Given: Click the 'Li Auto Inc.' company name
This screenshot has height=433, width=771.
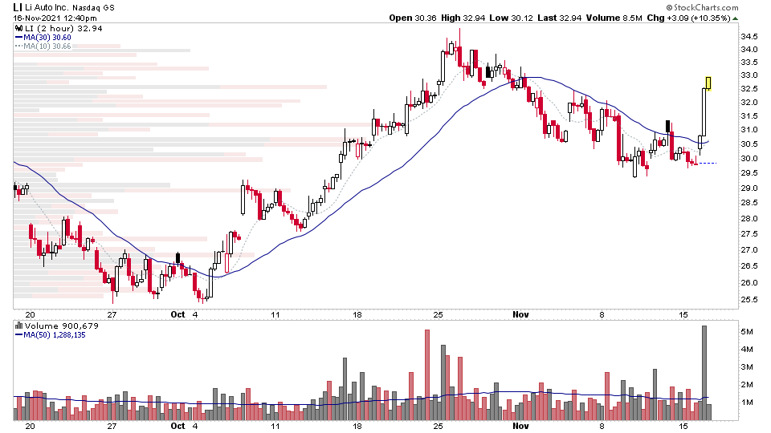Looking at the screenshot, I should pos(47,8).
